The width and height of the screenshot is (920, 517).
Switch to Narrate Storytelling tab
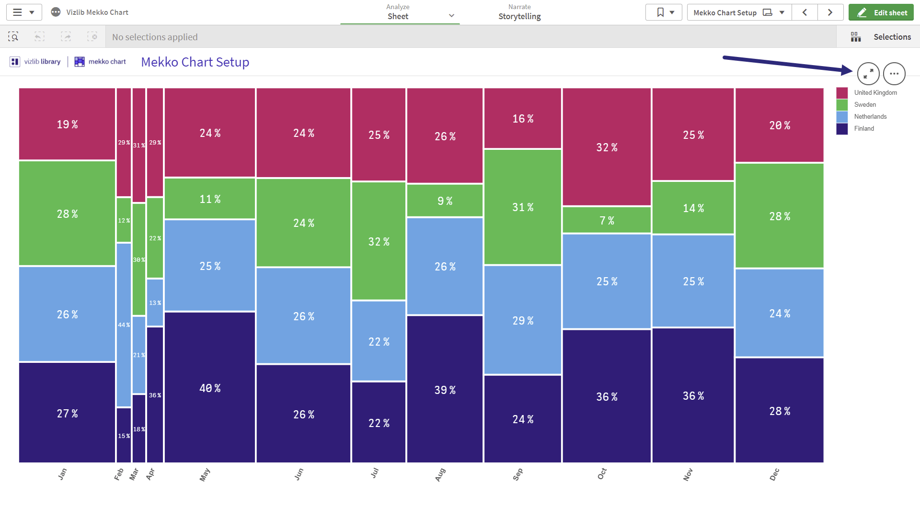pyautogui.click(x=519, y=12)
